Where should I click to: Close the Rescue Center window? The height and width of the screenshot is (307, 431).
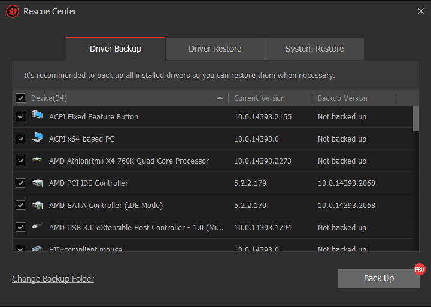tap(421, 11)
